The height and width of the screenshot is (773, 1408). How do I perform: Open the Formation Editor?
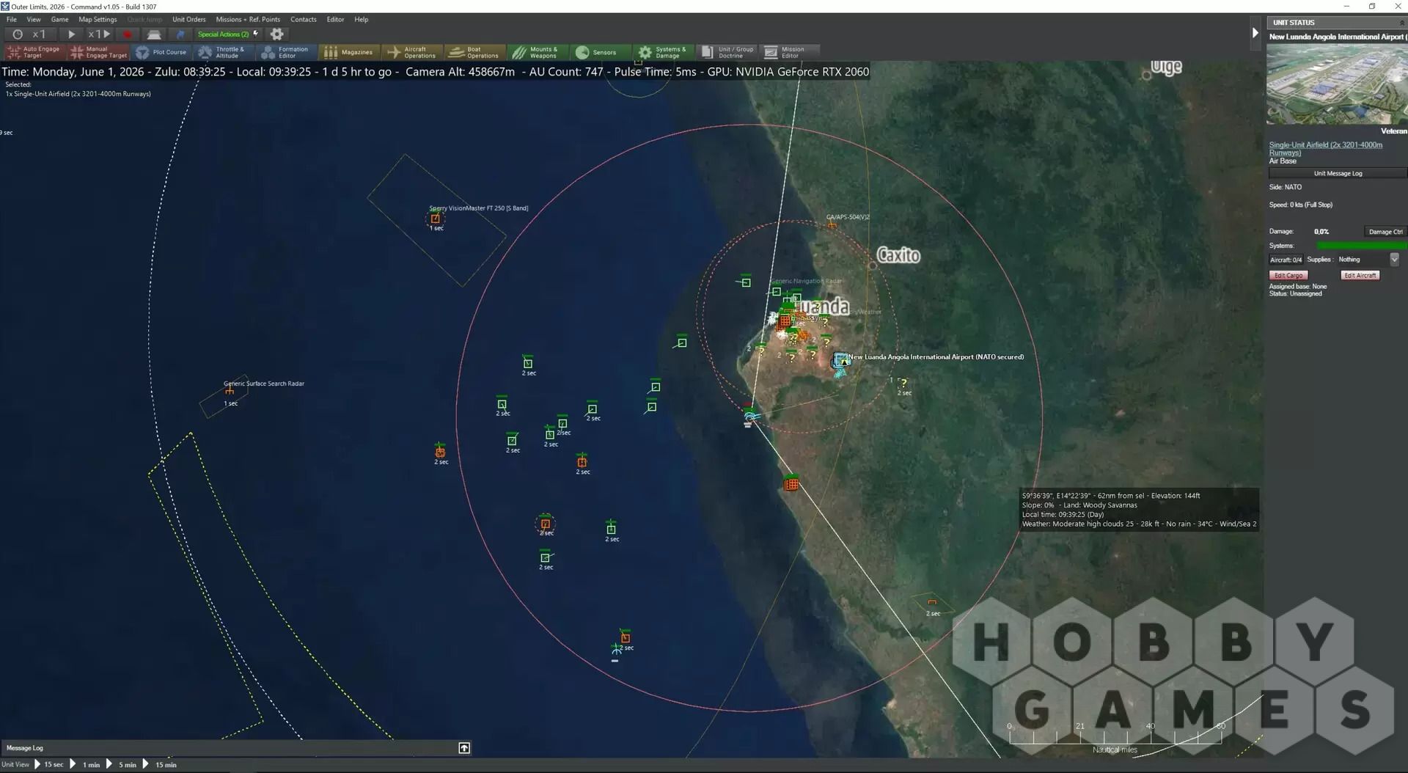coord(287,52)
